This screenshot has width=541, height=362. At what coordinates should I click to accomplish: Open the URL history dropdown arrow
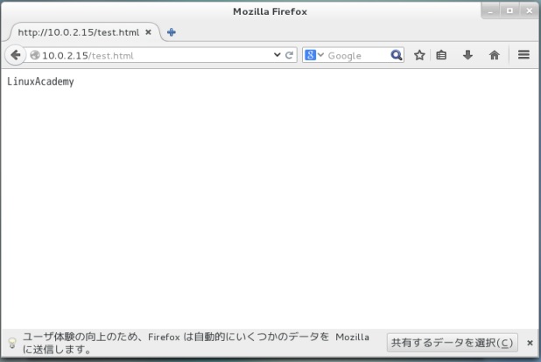coord(277,55)
